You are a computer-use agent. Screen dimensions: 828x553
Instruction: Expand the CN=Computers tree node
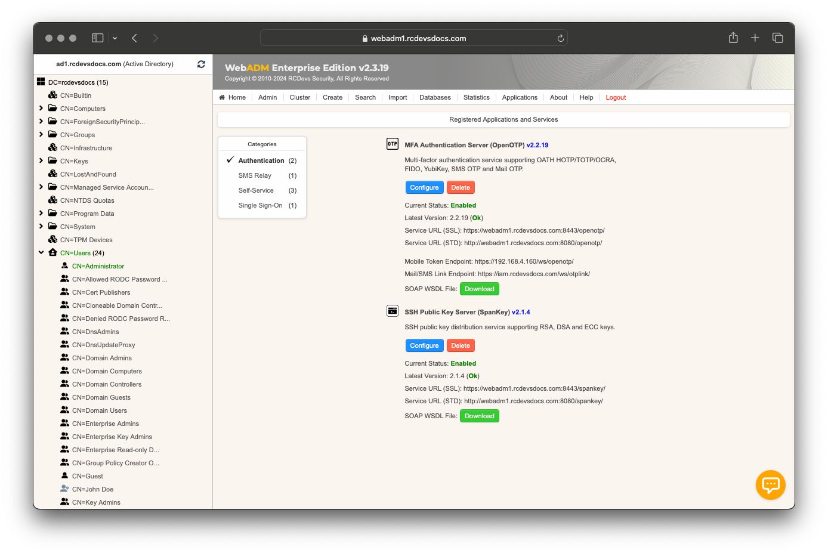(x=41, y=108)
